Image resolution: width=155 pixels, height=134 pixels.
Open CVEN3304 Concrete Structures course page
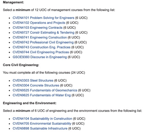[36, 85]
